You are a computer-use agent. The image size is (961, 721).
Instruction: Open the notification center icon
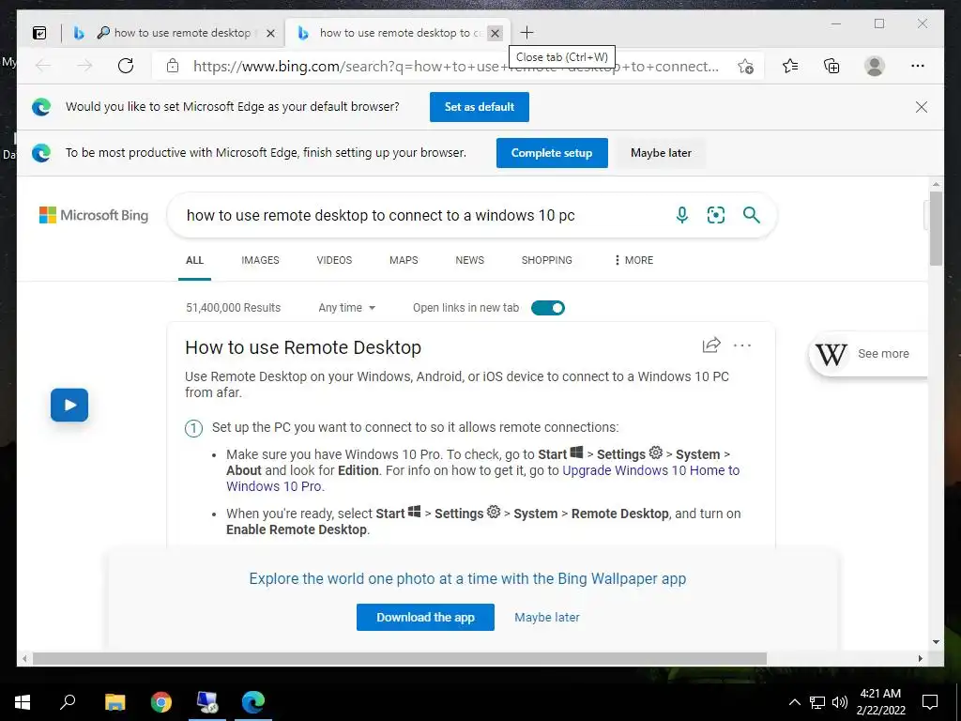click(x=930, y=702)
